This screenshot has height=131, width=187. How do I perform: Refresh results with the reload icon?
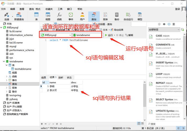coord(57,124)
